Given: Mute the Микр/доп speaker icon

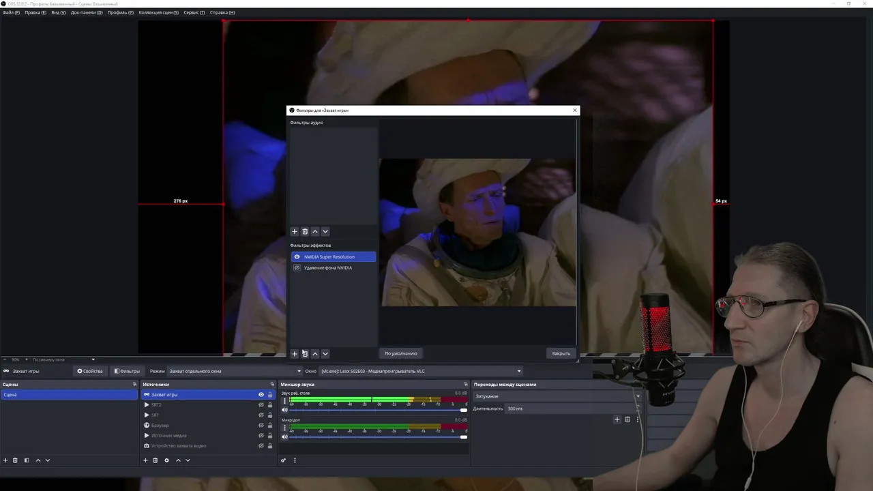Looking at the screenshot, I should point(284,436).
